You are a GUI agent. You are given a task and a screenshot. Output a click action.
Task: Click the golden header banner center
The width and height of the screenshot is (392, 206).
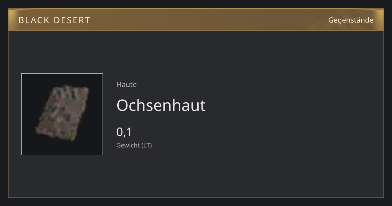pos(196,20)
